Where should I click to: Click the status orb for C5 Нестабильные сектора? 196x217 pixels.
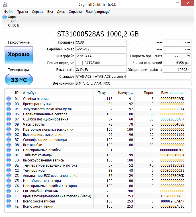[x=9, y=181]
